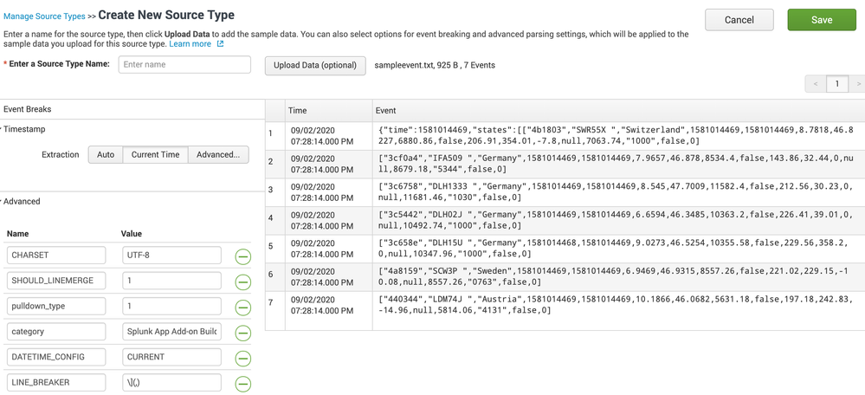Remove the CHARSET setting row
865x395 pixels.
coord(243,256)
